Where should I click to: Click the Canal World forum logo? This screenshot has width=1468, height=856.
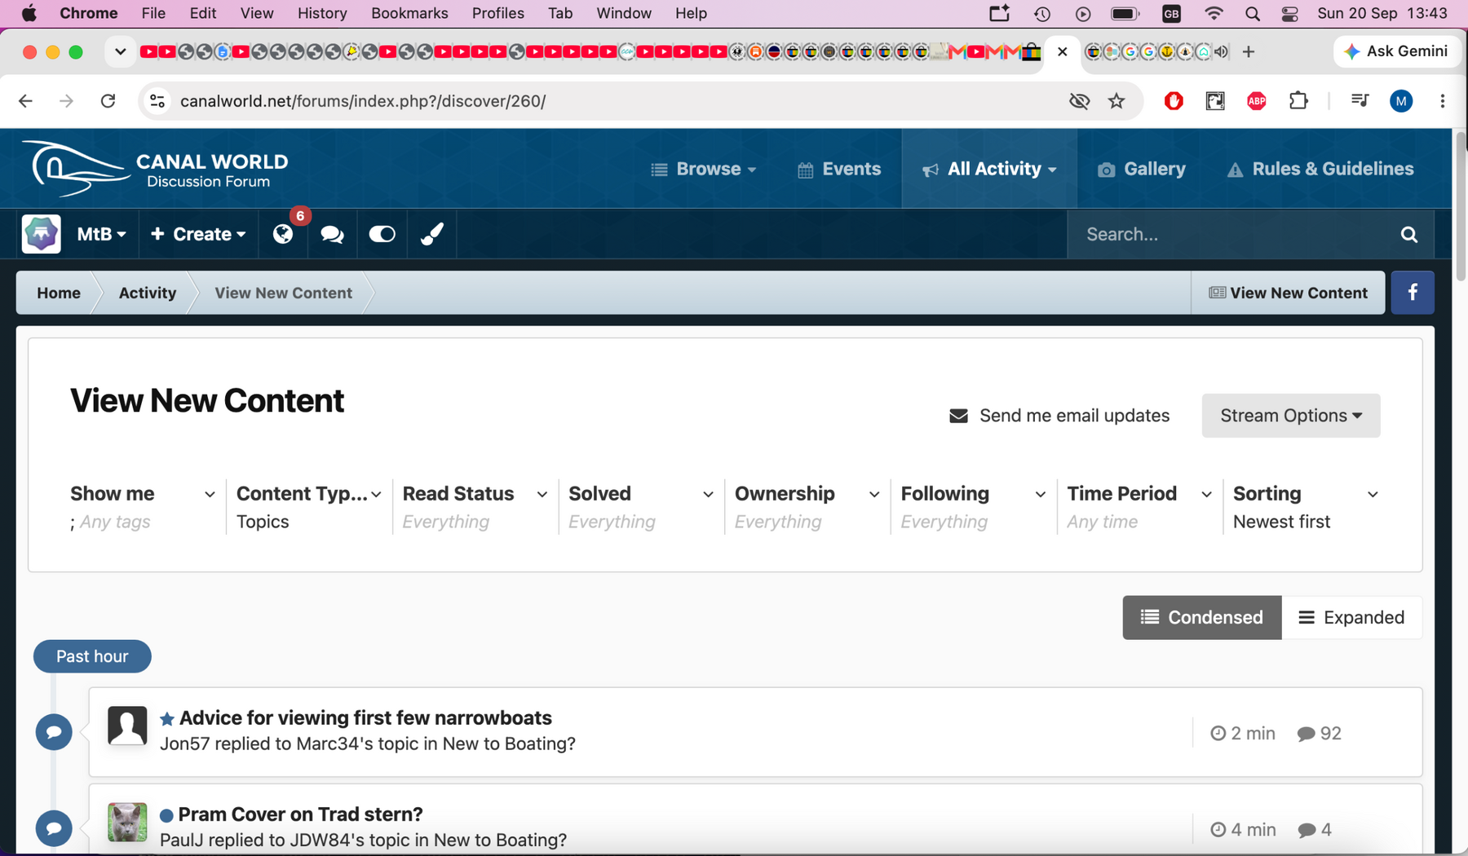pyautogui.click(x=156, y=169)
